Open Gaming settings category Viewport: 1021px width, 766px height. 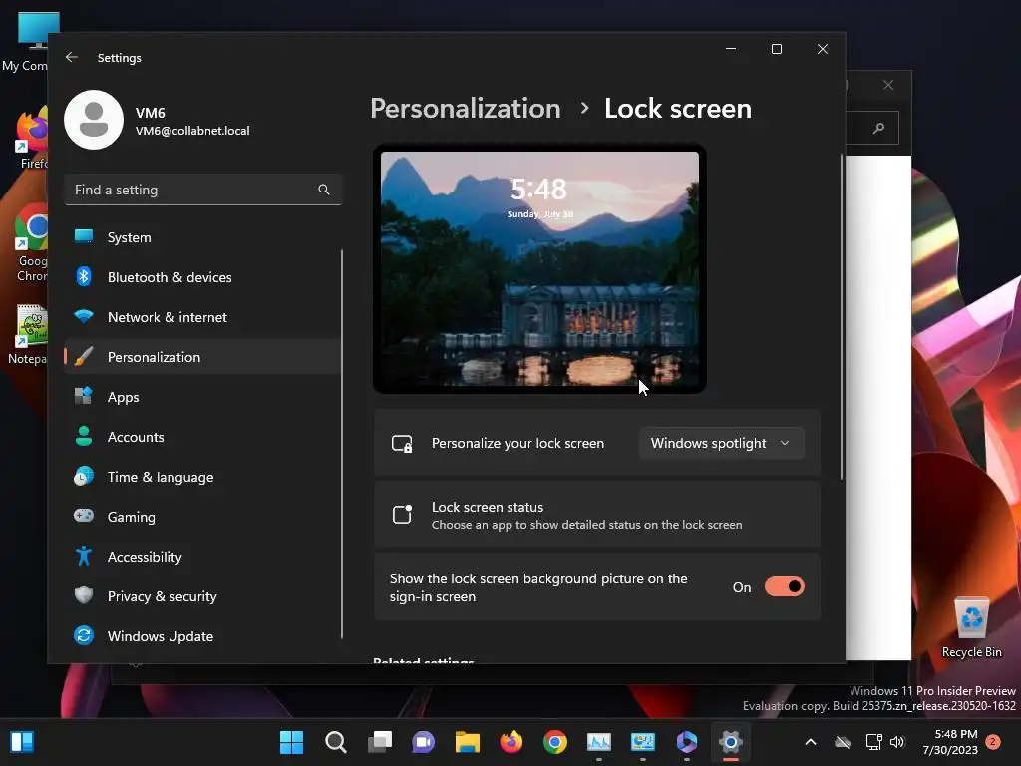coord(202,517)
